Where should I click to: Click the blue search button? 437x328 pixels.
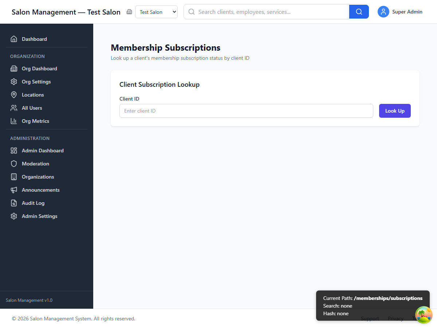[359, 12]
